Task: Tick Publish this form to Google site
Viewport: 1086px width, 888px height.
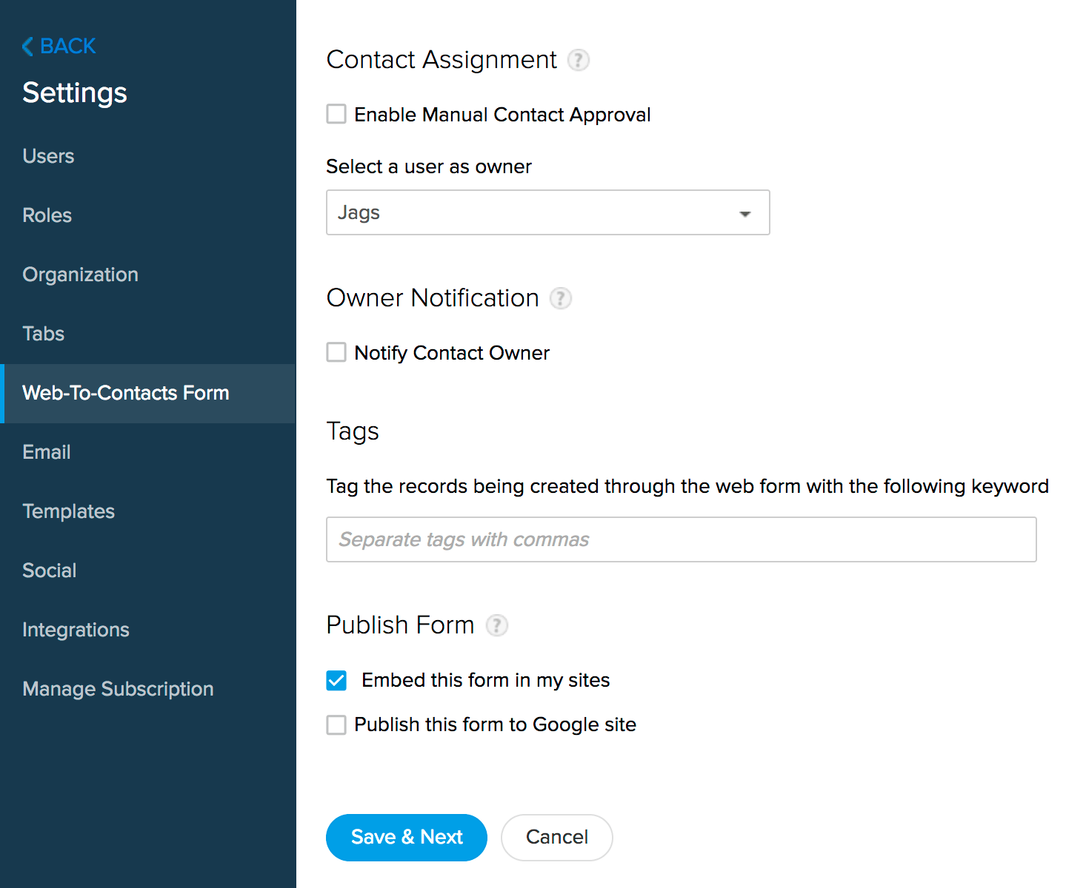Action: click(336, 724)
